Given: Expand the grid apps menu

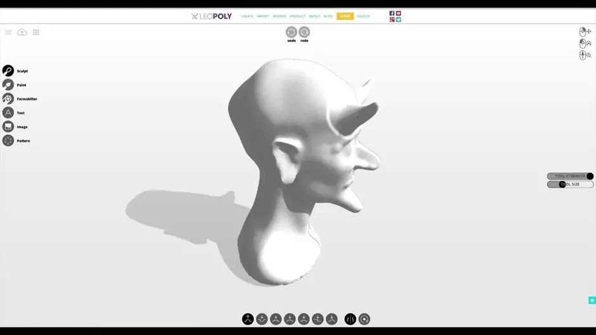Looking at the screenshot, I should [x=36, y=32].
